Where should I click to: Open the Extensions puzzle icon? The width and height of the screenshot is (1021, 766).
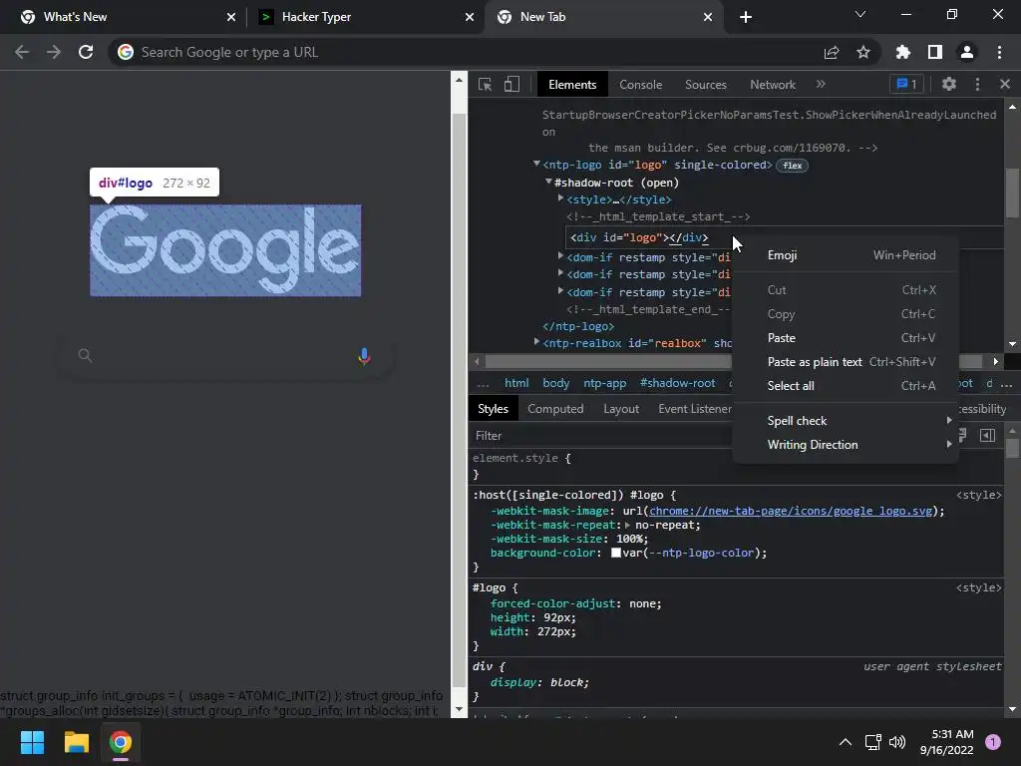(903, 52)
